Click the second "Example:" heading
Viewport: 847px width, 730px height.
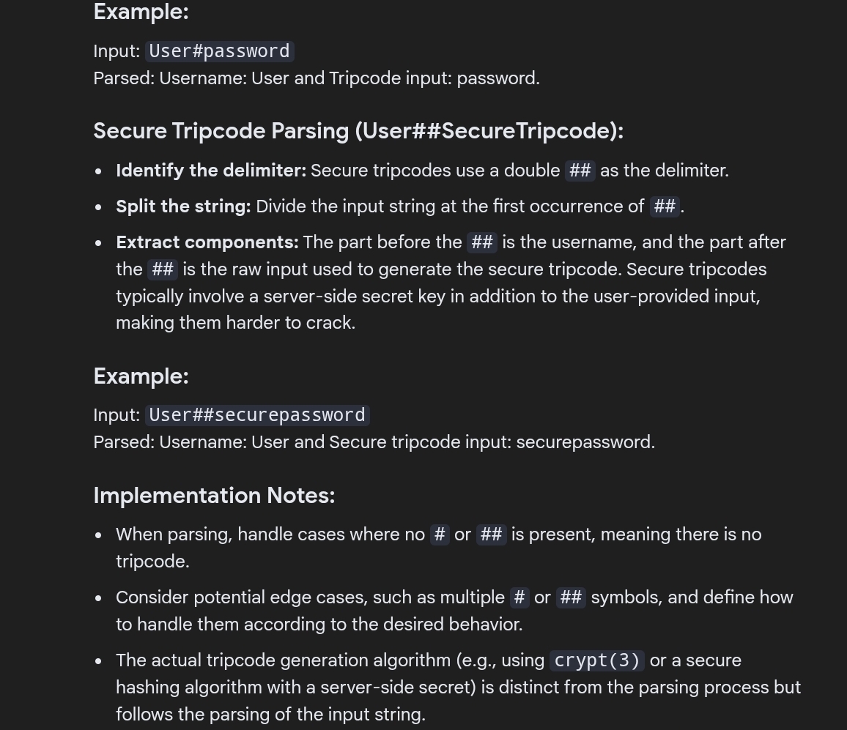[x=141, y=376]
